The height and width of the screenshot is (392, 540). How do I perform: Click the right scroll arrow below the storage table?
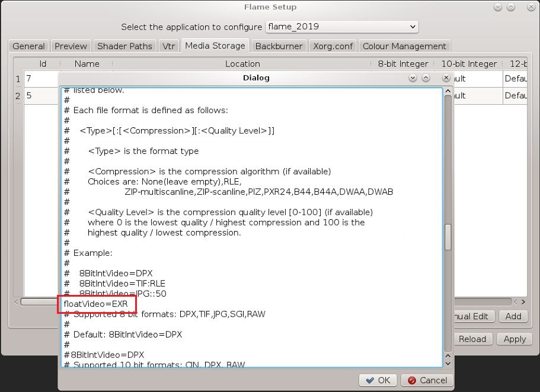click(x=525, y=302)
